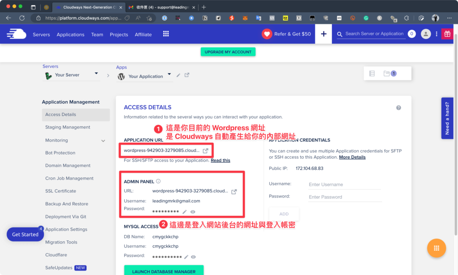This screenshot has width=458, height=275.
Task: Open the Read this SSH/SFTP link
Action: 221,160
